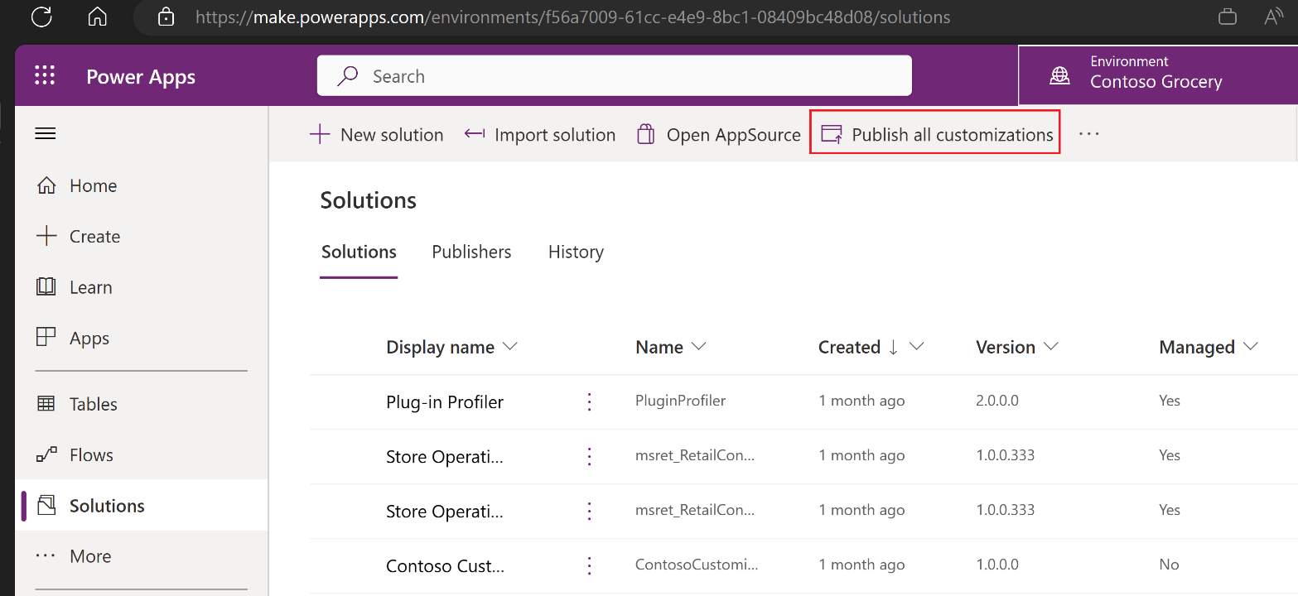Viewport: 1298px width, 596px height.
Task: Open the Power Apps app launcher waffle
Action: pos(45,76)
